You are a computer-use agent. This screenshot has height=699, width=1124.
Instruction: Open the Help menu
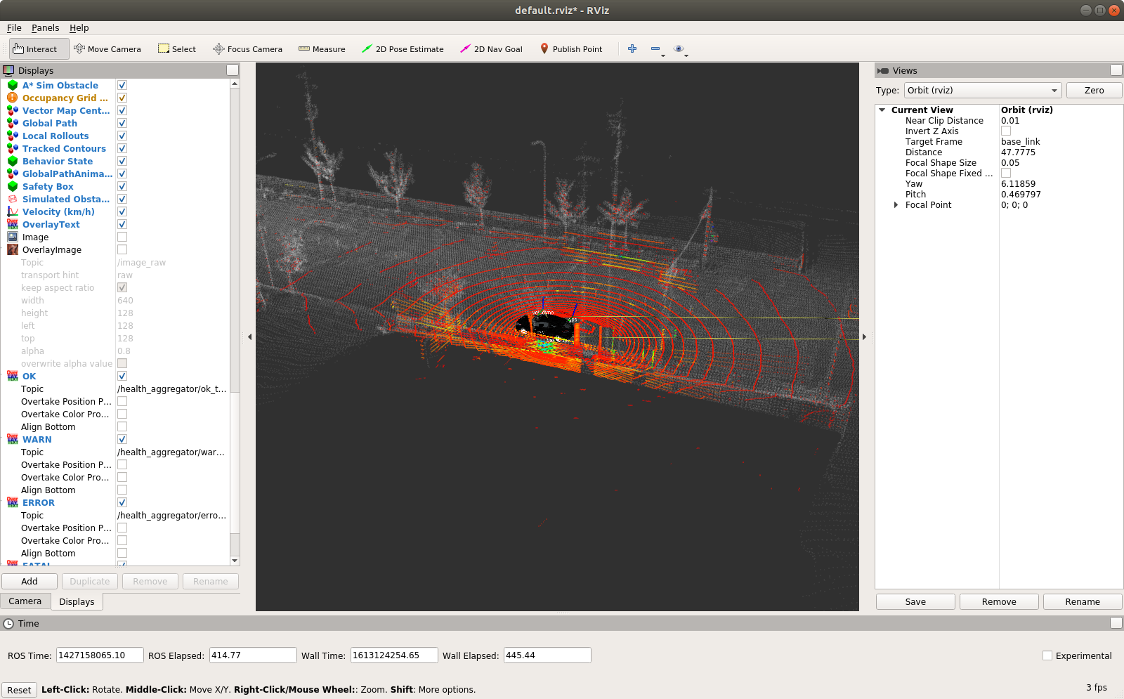point(79,28)
